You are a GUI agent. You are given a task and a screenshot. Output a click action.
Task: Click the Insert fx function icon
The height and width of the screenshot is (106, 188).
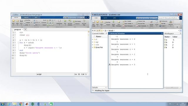tap(50, 20)
